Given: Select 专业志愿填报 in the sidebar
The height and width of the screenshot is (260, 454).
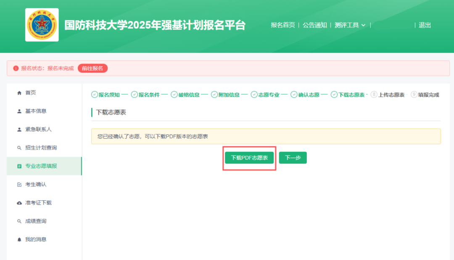Looking at the screenshot, I should coord(44,166).
